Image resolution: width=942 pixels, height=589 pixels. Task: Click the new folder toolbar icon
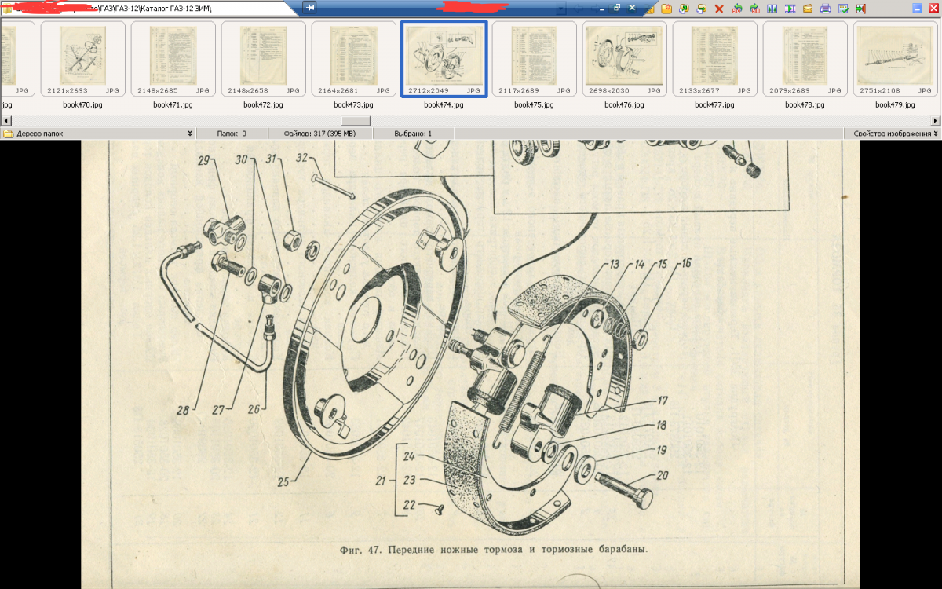coord(666,9)
